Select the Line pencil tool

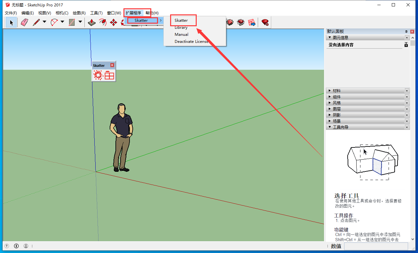pos(36,22)
